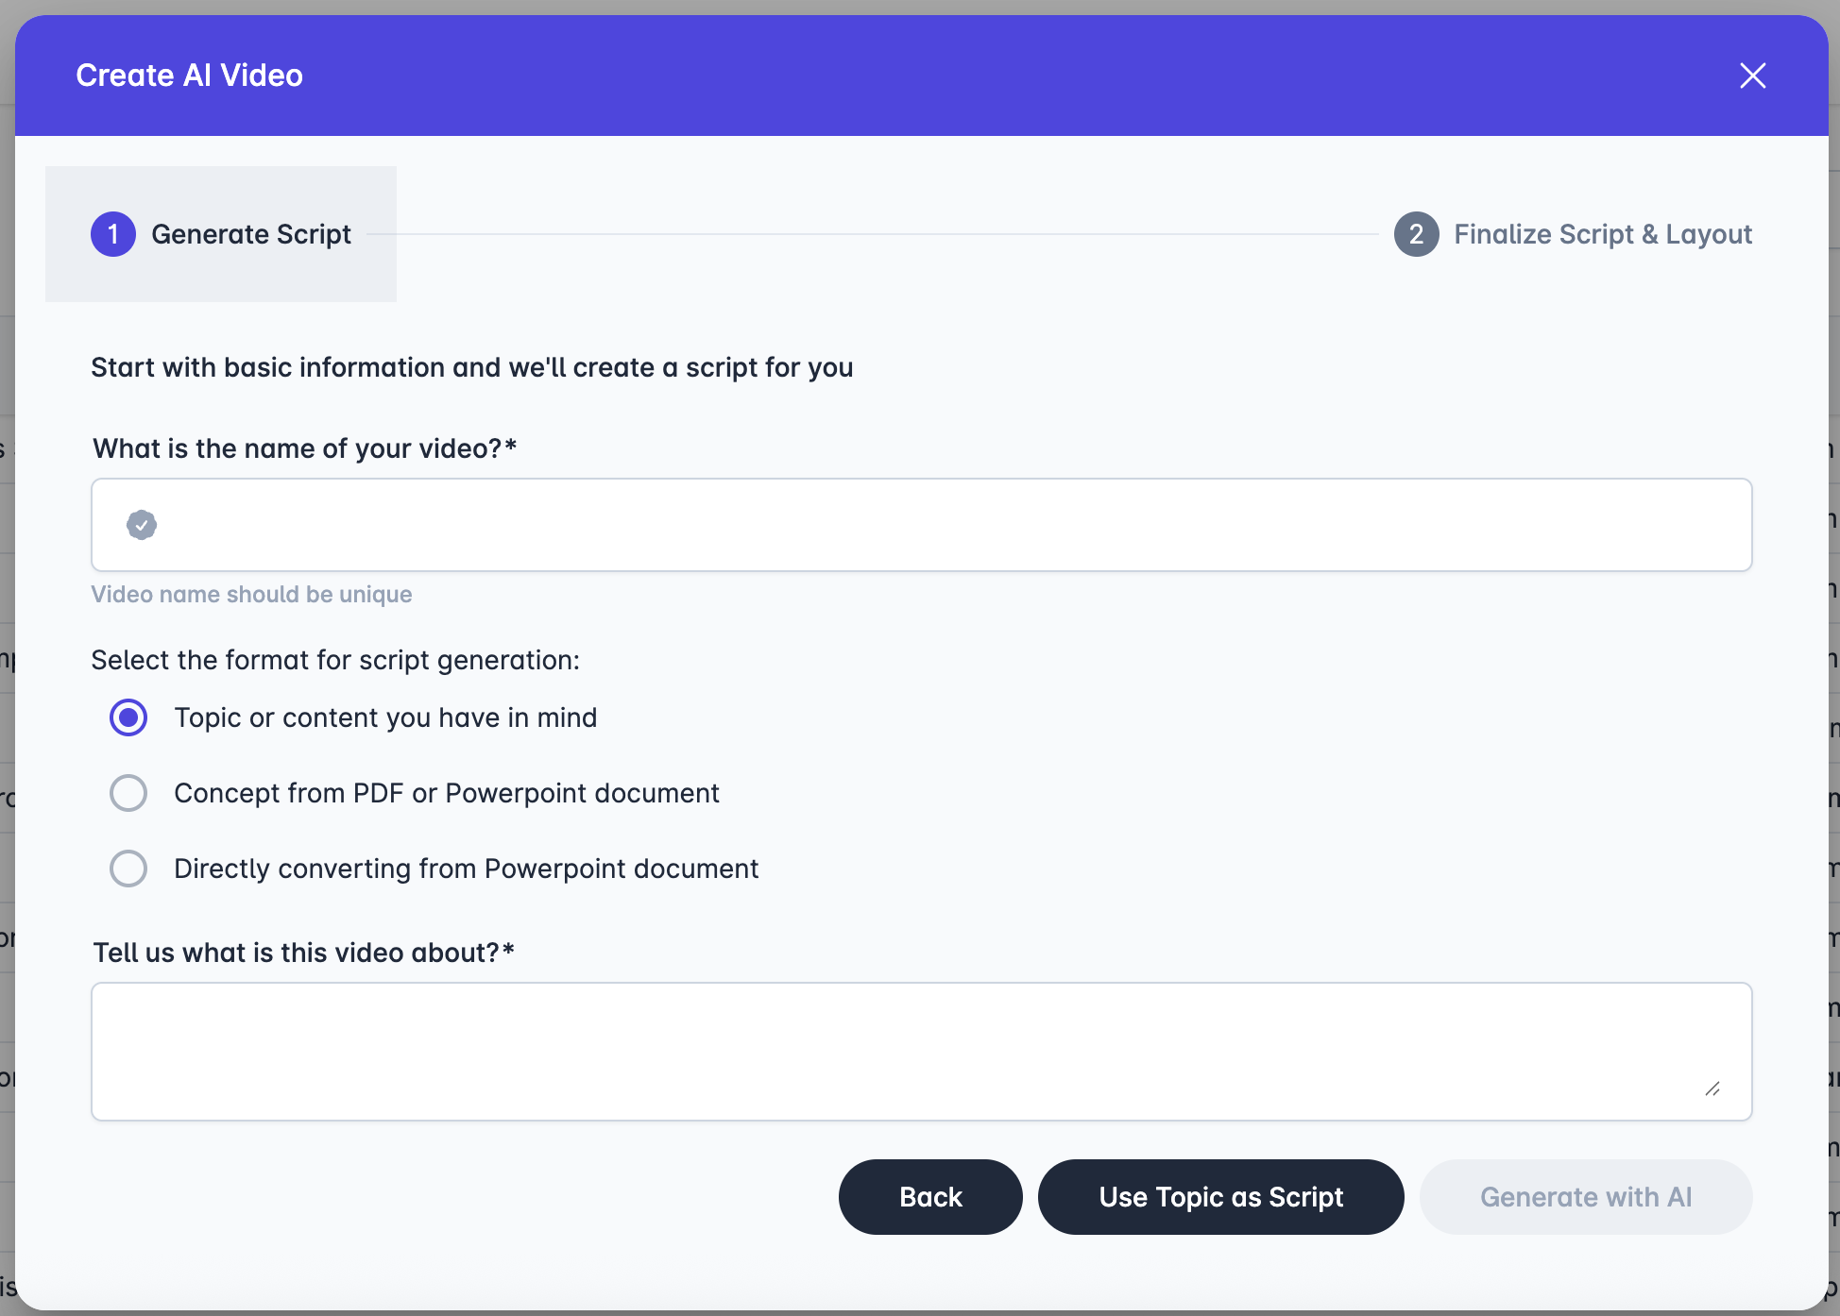
Task: Choose the 'Concept from PDF or Powerpoint' radio
Action: [128, 793]
